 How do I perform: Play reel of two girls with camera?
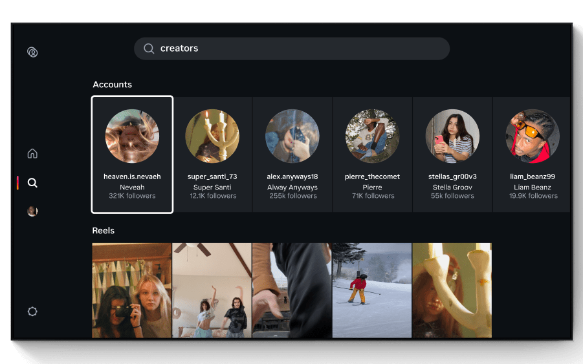132,290
